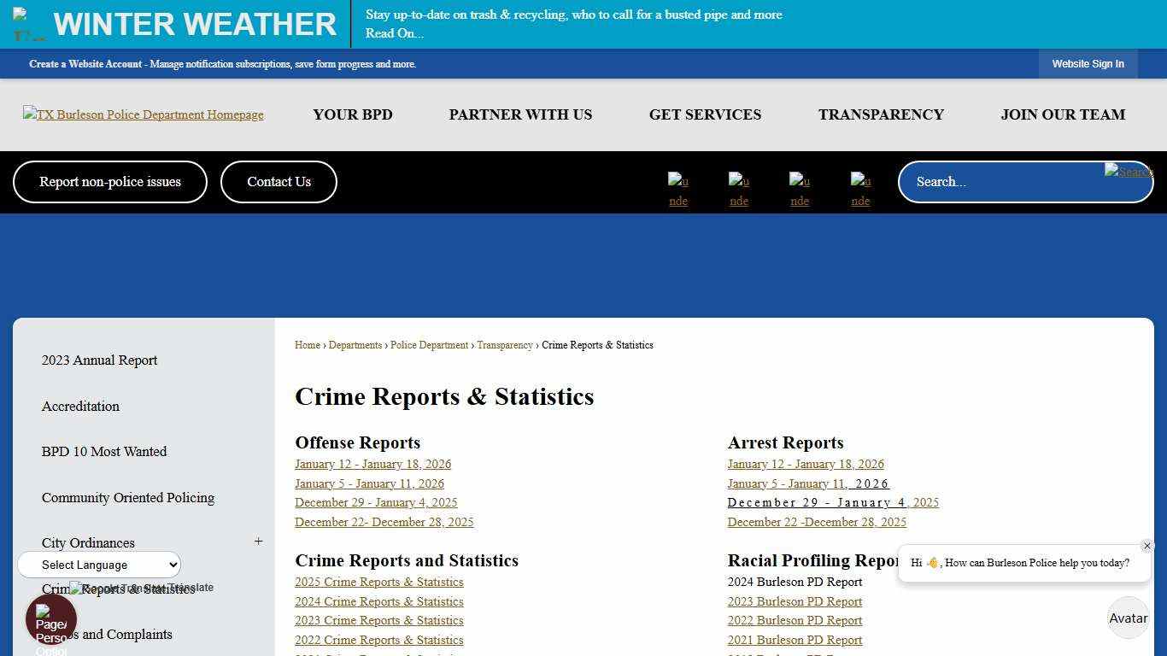Open the Select Language dropdown

[98, 565]
